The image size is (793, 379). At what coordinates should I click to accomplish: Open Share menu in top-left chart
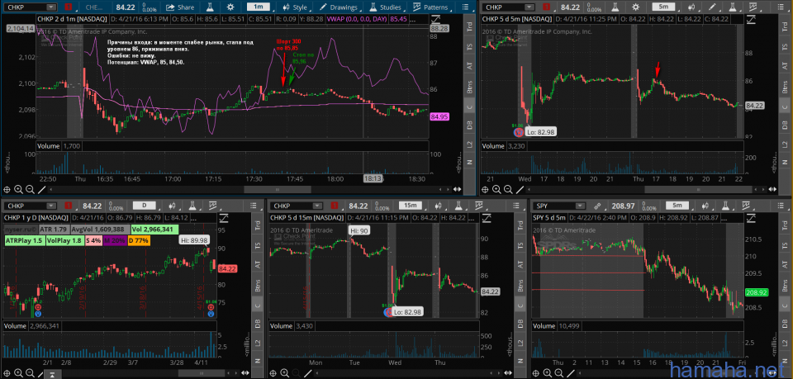coord(180,7)
